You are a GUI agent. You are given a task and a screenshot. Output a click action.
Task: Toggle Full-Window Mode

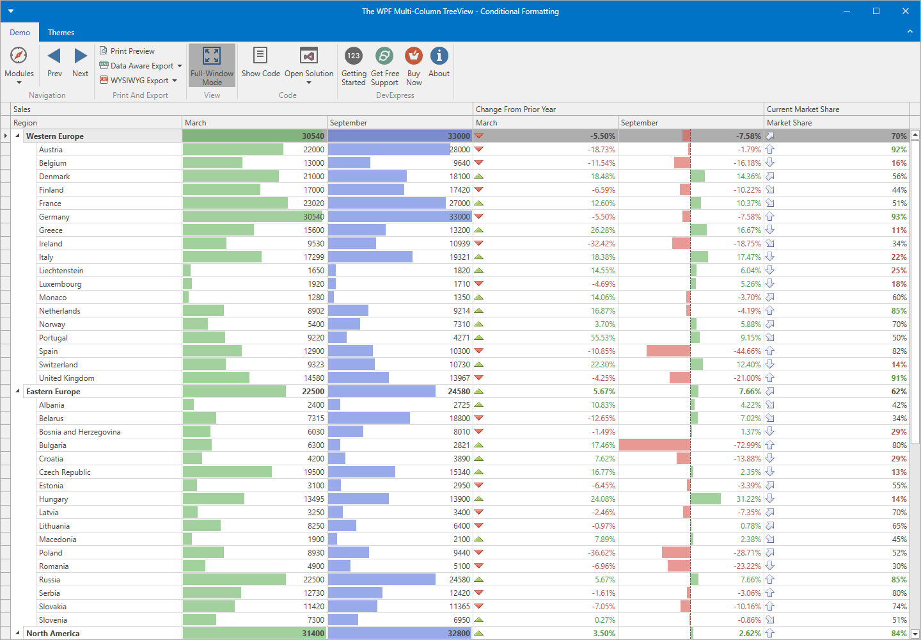[212, 64]
